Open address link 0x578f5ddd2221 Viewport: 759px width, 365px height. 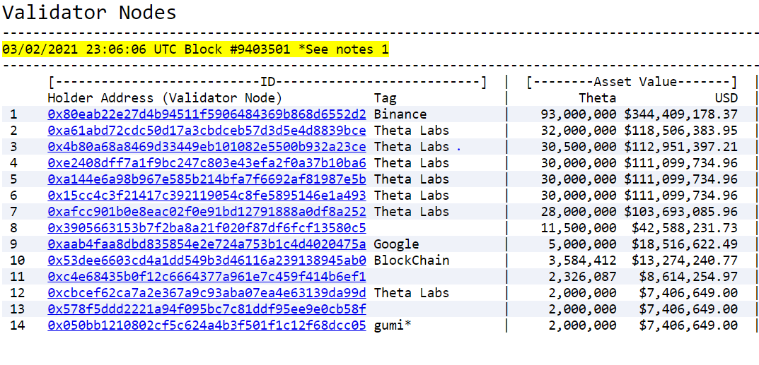click(x=207, y=309)
